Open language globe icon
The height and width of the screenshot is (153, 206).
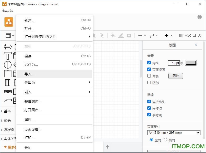pyautogui.click(x=199, y=17)
